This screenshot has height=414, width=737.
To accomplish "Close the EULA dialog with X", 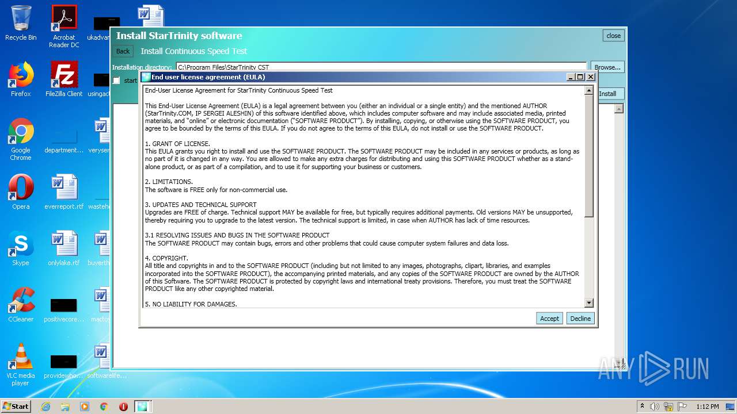I will pos(590,77).
